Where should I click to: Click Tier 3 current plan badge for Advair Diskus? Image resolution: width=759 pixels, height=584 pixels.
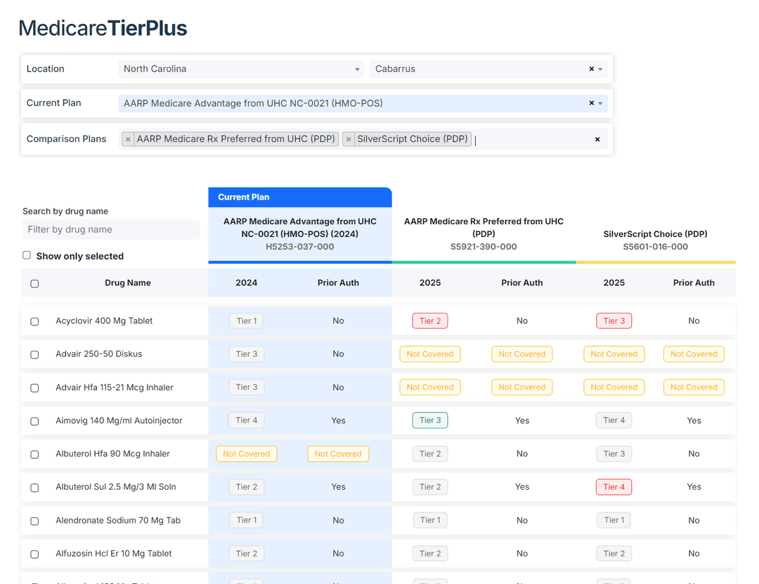click(x=247, y=354)
